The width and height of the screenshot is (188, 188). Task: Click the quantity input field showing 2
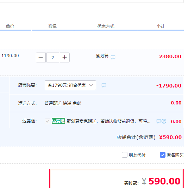pos(53,57)
